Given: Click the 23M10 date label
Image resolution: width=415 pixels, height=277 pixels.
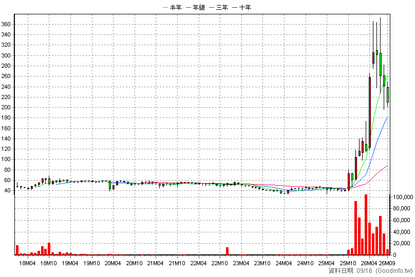Looking at the screenshot, I should point(262,263).
